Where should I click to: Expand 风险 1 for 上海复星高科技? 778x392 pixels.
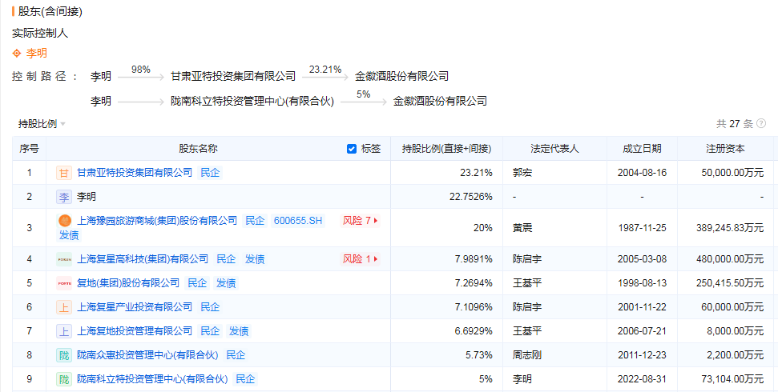pos(360,259)
